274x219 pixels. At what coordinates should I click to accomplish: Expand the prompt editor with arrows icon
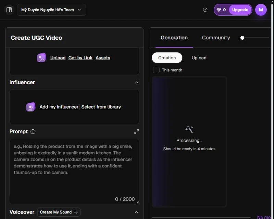(137, 131)
